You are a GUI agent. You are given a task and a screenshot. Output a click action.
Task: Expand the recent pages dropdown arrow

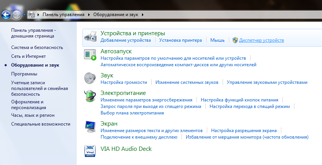[x=25, y=15]
